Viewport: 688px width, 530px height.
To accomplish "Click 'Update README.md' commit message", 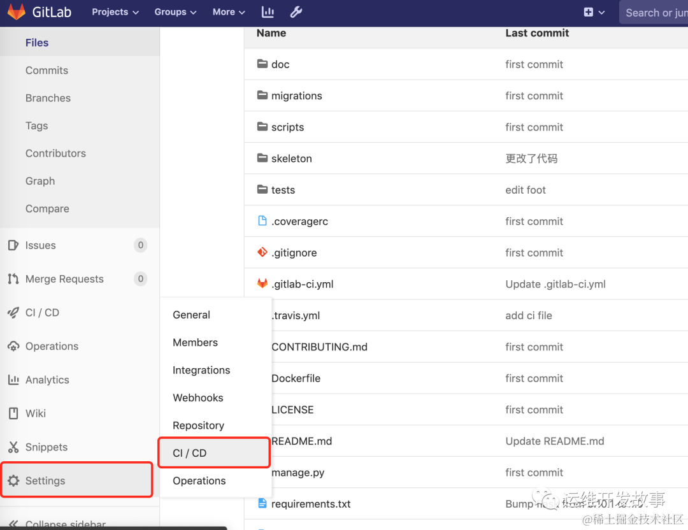I will 555,441.
